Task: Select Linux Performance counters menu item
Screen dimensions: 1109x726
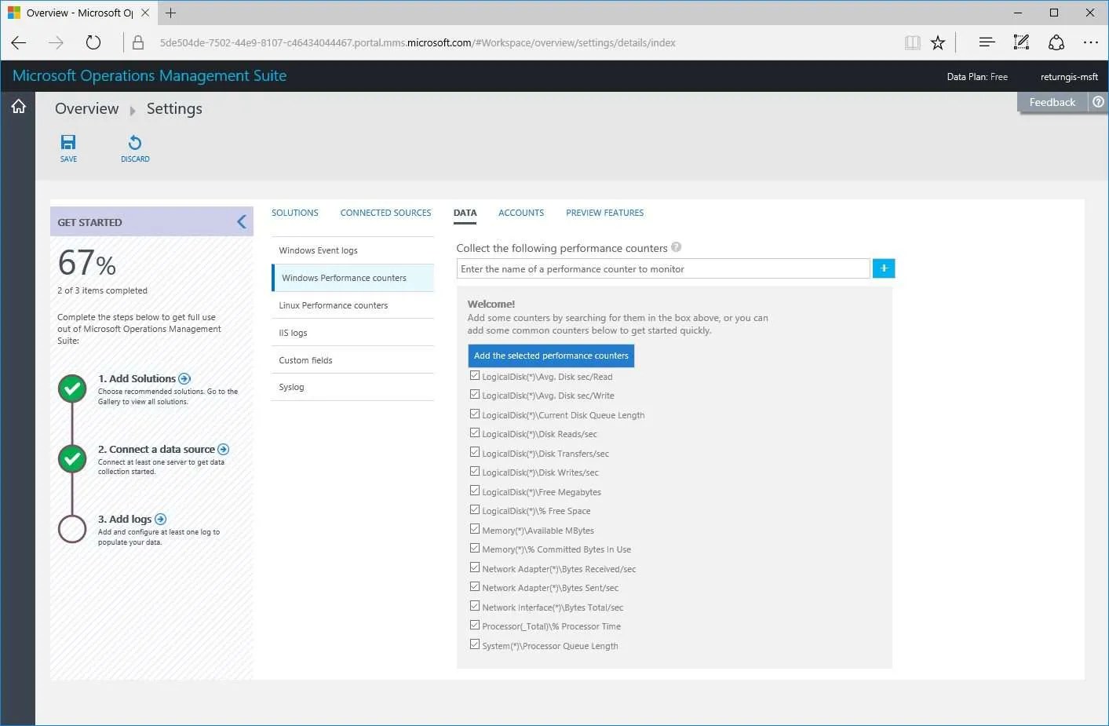Action: [352, 305]
